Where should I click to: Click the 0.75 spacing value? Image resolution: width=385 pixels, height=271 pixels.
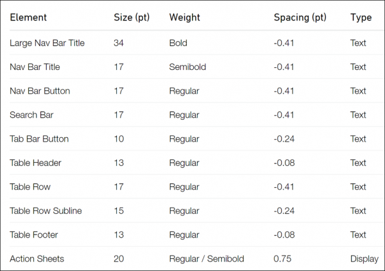(x=283, y=259)
